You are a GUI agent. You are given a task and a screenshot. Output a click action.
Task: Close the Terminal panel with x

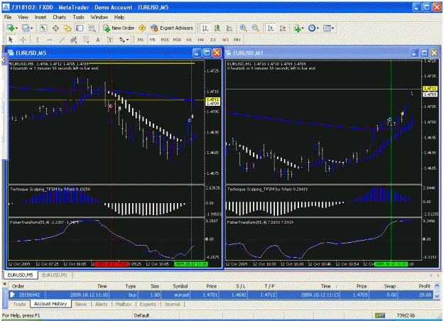pos(4,283)
